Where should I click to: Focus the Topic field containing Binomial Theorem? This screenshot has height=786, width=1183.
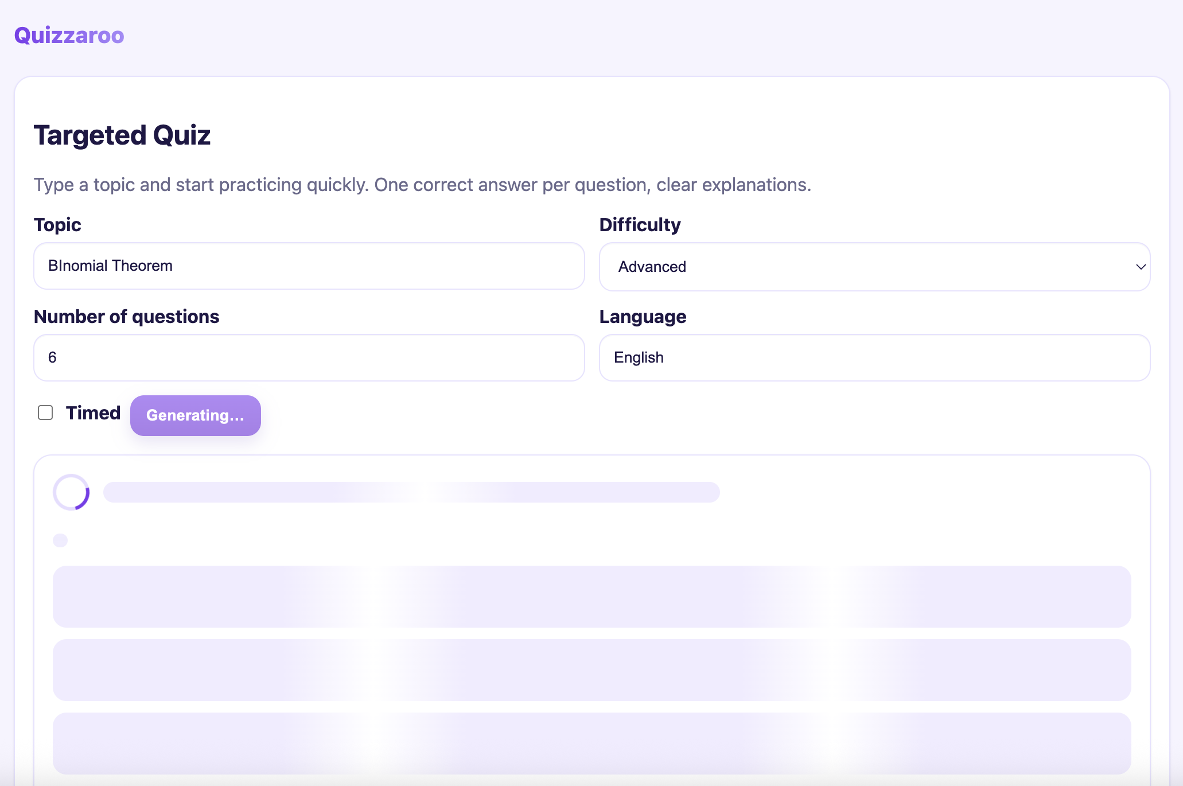309,266
